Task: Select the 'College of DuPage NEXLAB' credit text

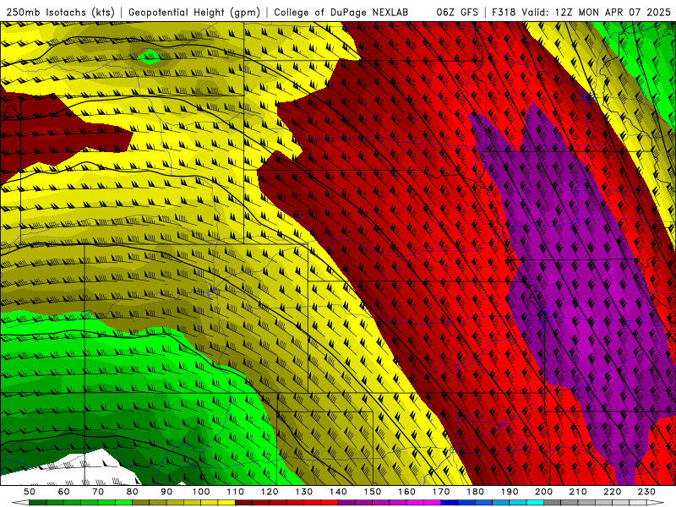Action: coord(341,12)
